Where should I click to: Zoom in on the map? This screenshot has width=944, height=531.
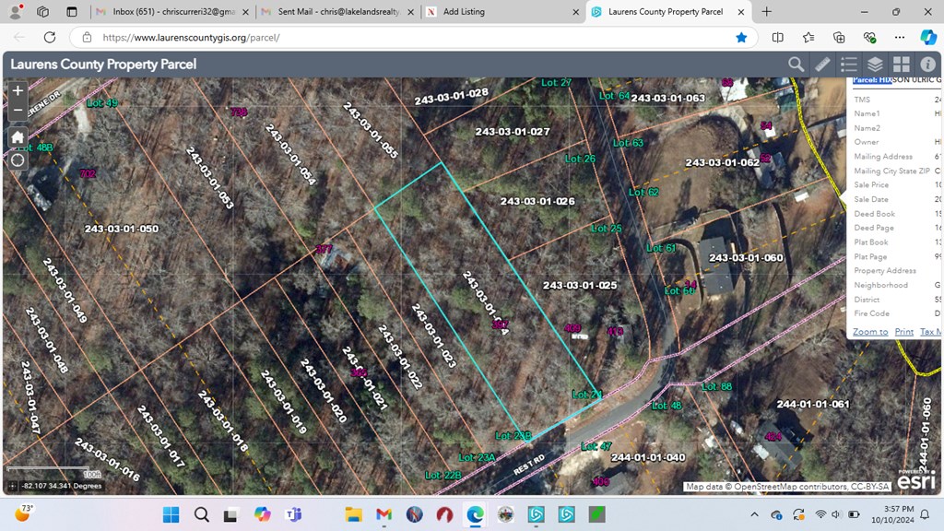(x=18, y=91)
